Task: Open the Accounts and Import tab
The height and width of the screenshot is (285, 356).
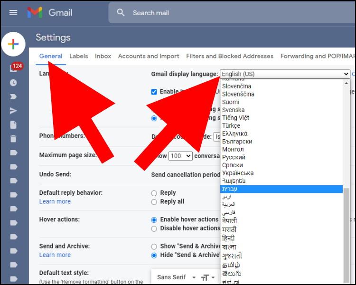Action: coord(149,56)
